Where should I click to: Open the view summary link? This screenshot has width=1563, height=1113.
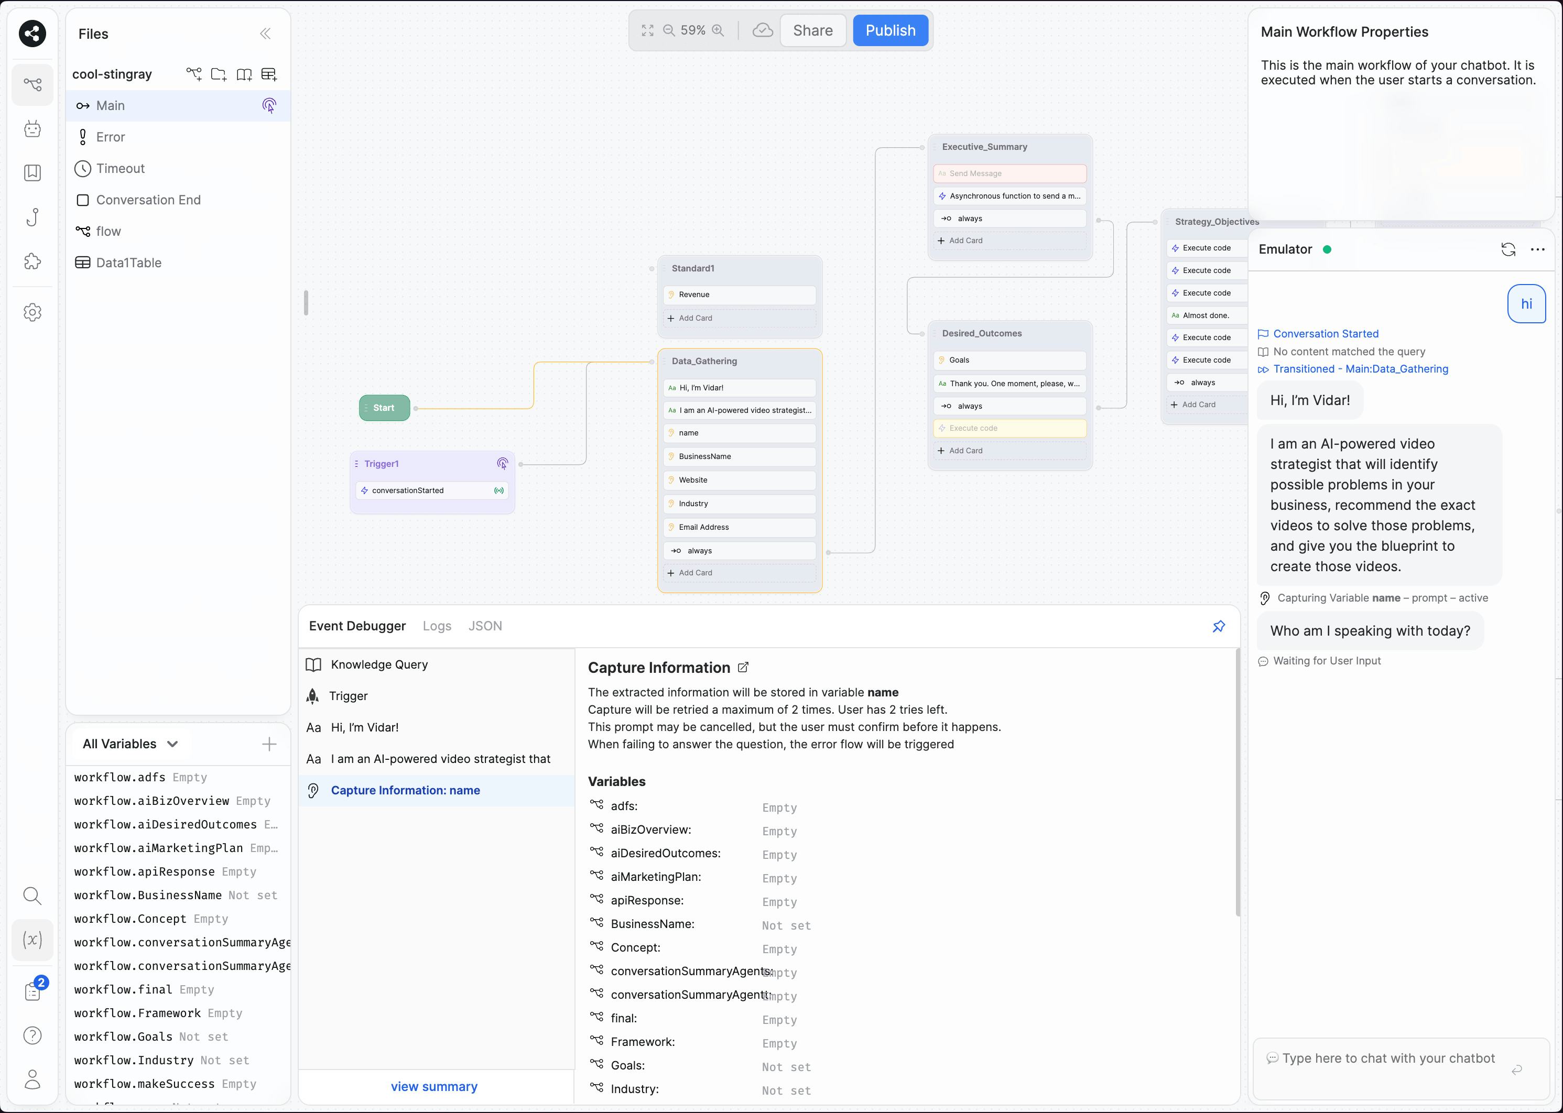click(433, 1086)
